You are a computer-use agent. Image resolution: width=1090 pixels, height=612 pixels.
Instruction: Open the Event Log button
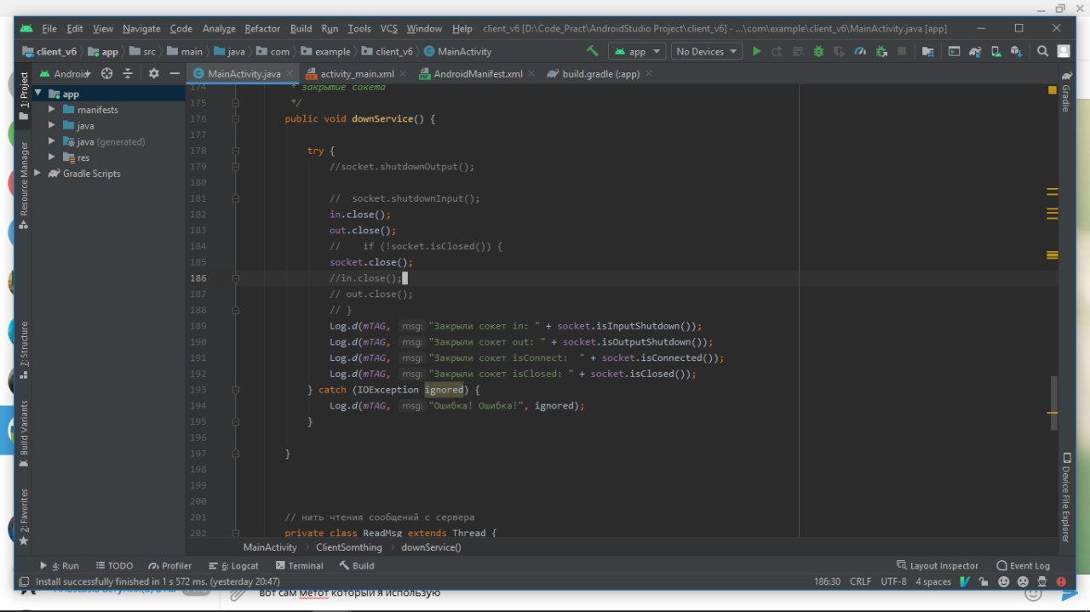pos(1023,565)
